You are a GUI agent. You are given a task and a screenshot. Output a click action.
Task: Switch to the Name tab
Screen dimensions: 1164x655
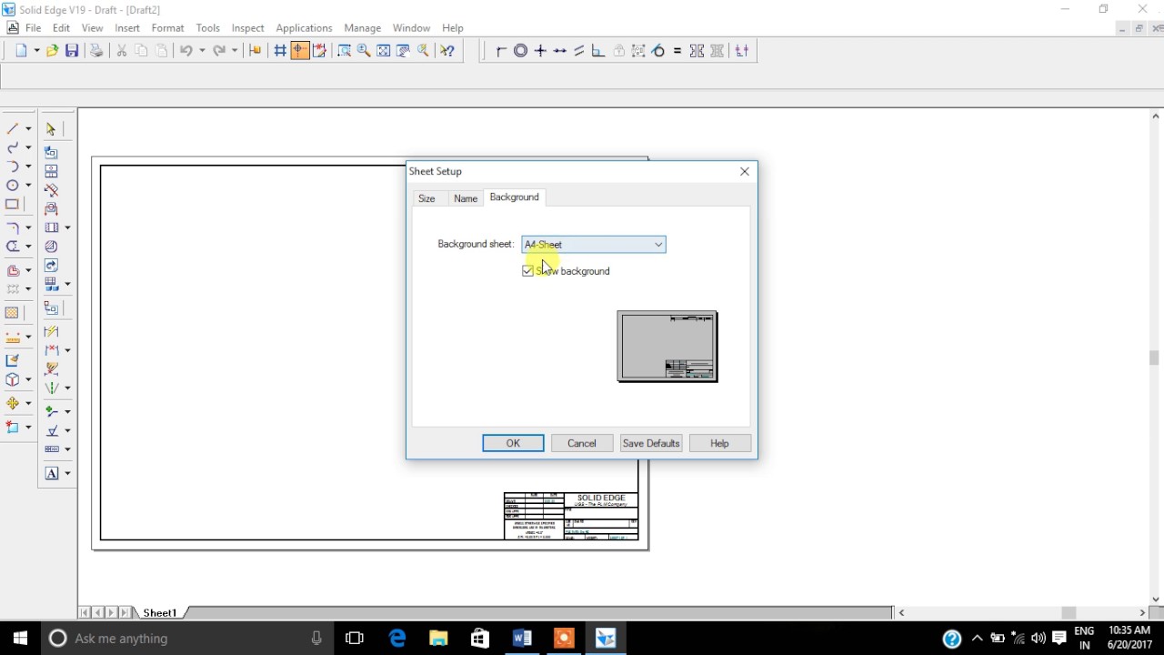pyautogui.click(x=466, y=198)
